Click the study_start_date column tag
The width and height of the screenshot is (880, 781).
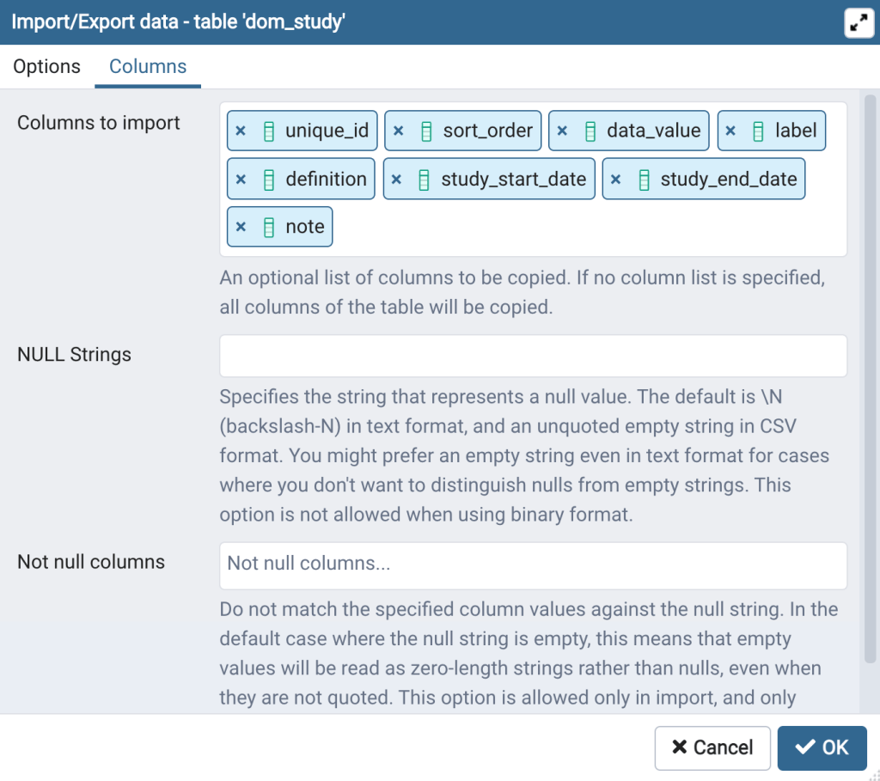(513, 180)
